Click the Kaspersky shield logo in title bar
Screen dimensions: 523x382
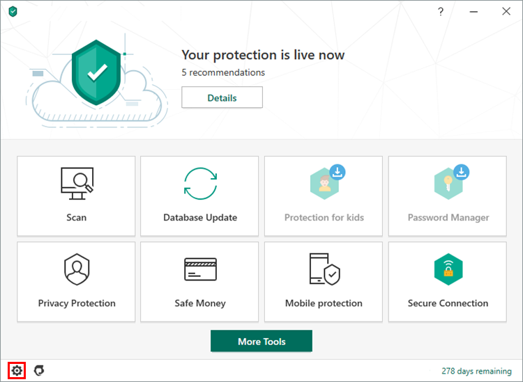tap(13, 12)
